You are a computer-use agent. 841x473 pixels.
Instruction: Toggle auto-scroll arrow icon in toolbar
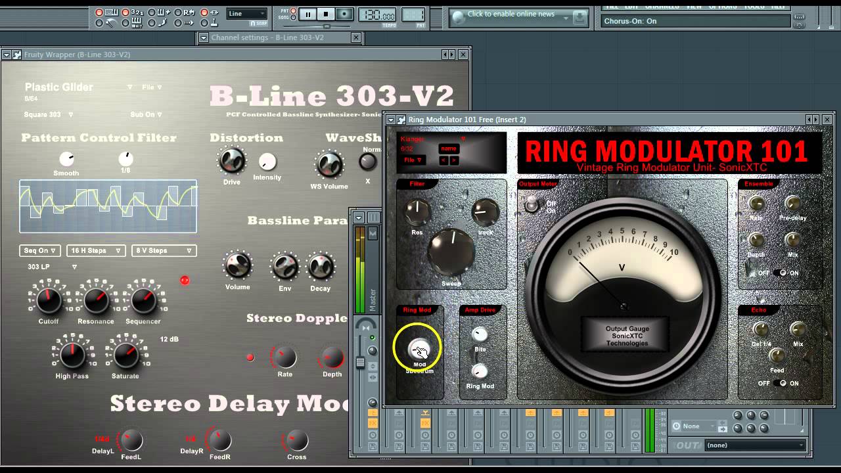[x=189, y=23]
